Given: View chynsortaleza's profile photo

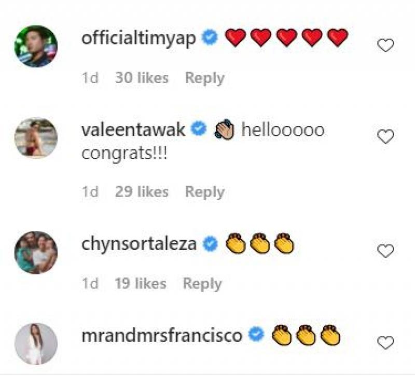Looking at the screenshot, I should [36, 252].
